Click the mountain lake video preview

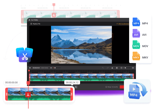(x=81, y=45)
